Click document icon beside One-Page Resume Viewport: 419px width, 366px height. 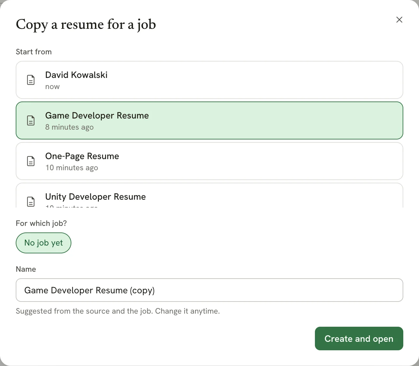point(31,161)
